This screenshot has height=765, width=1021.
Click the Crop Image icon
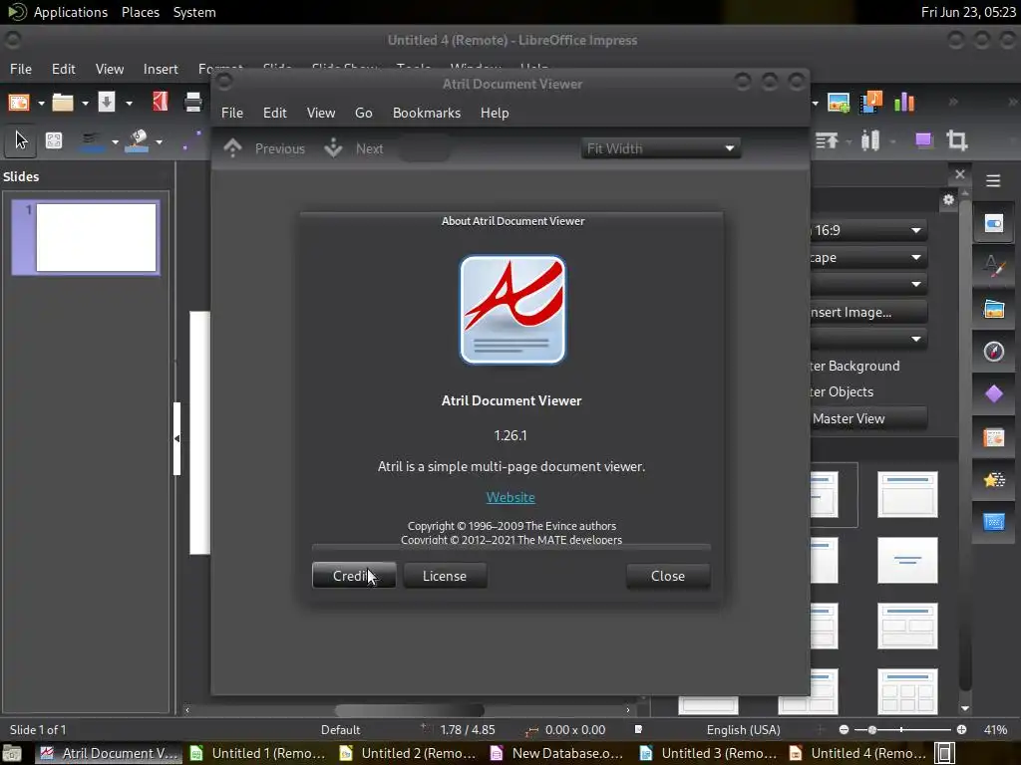(x=956, y=140)
